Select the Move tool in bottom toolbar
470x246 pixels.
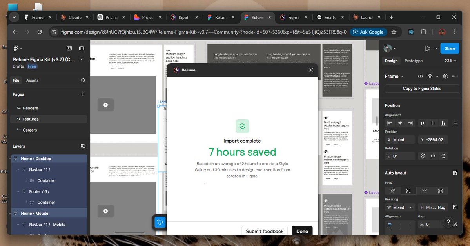pos(160,223)
